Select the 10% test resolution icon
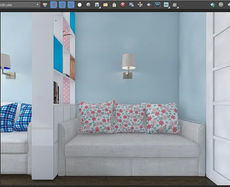 pos(166,5)
